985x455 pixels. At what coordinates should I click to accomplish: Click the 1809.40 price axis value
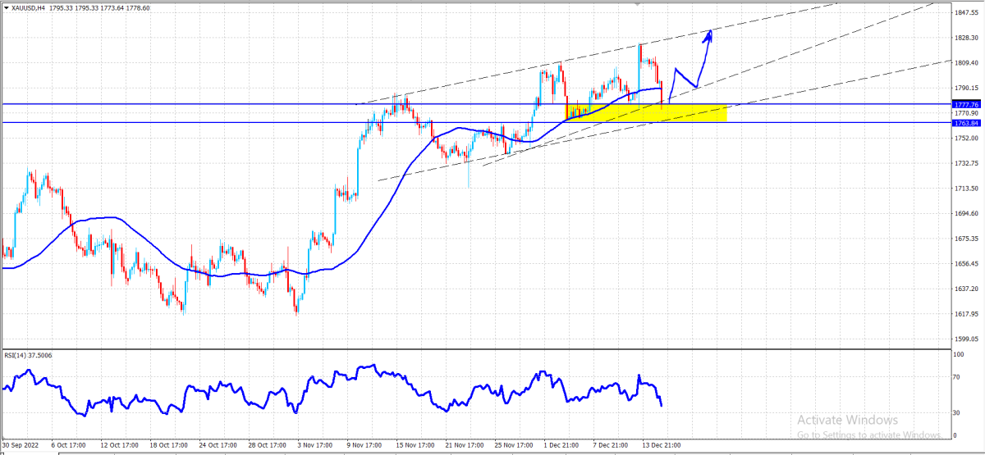[966, 62]
